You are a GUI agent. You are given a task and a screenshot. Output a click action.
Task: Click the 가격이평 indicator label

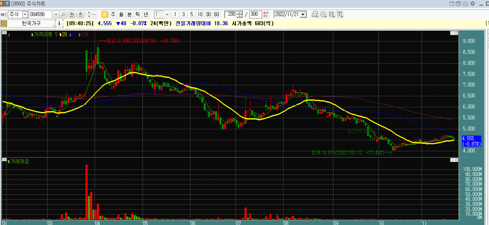(42, 34)
